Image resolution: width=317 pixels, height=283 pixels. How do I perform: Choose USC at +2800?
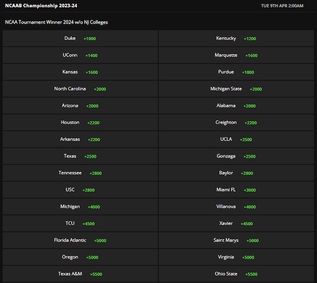[80, 190]
